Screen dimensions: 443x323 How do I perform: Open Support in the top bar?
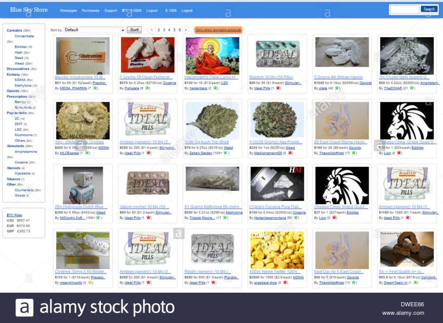click(110, 10)
